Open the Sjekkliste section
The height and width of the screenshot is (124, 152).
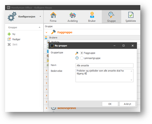pos(131,17)
